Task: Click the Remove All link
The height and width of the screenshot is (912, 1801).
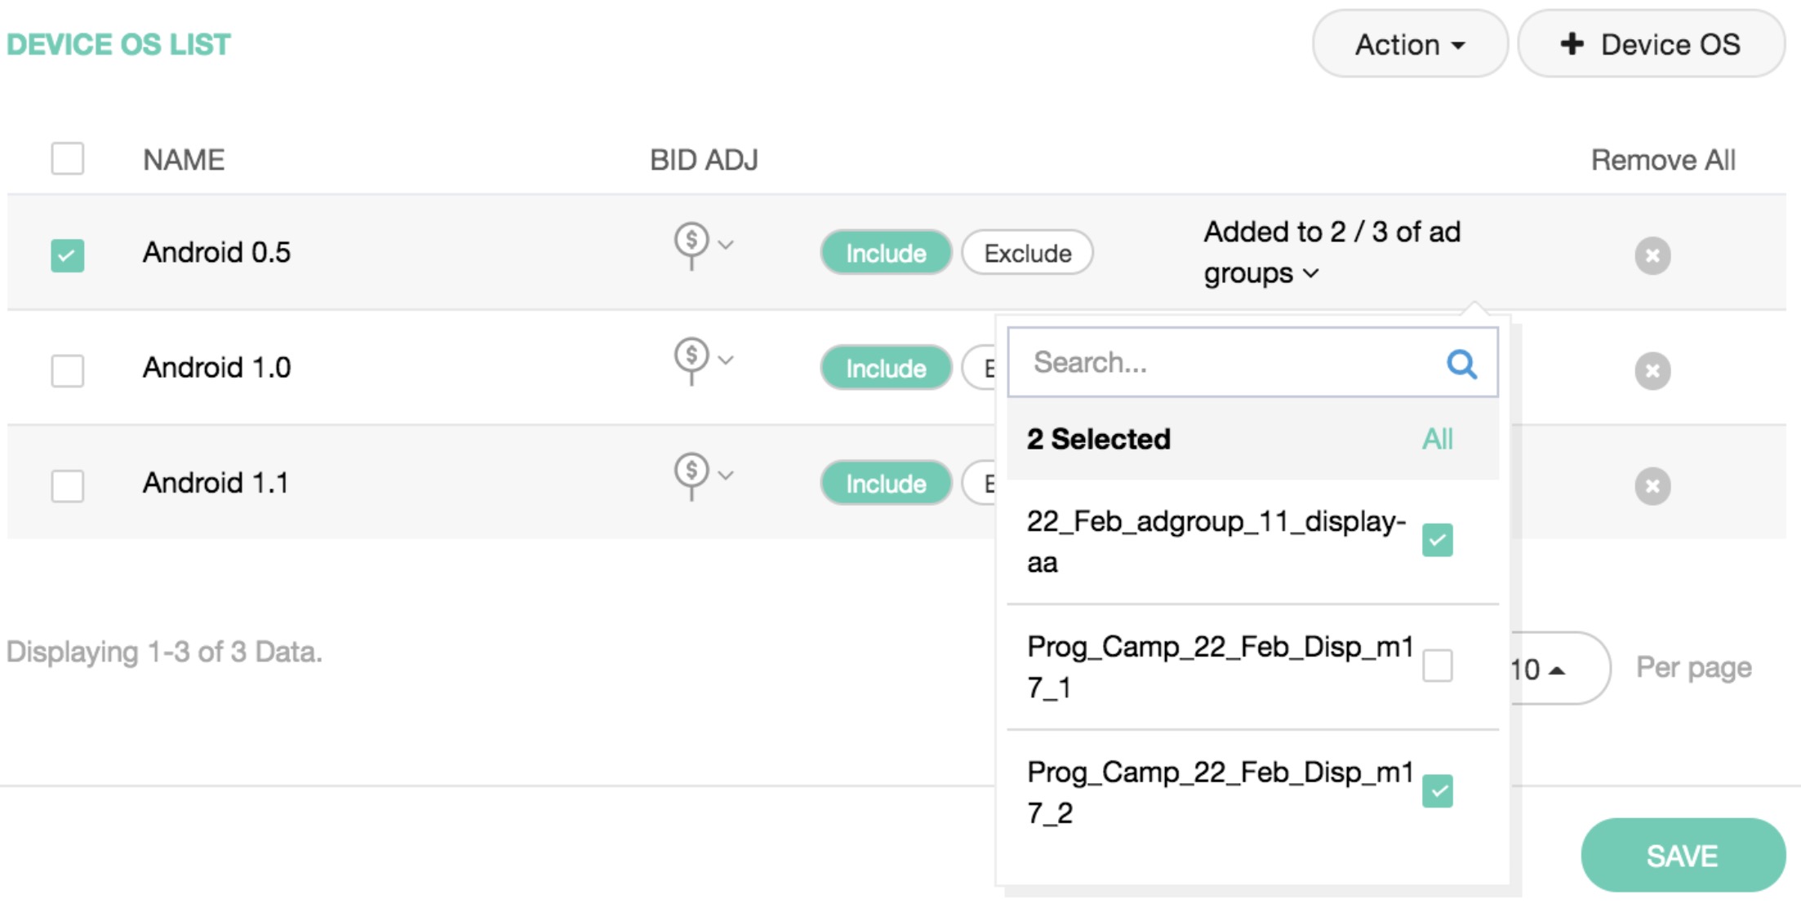Action: click(x=1662, y=160)
